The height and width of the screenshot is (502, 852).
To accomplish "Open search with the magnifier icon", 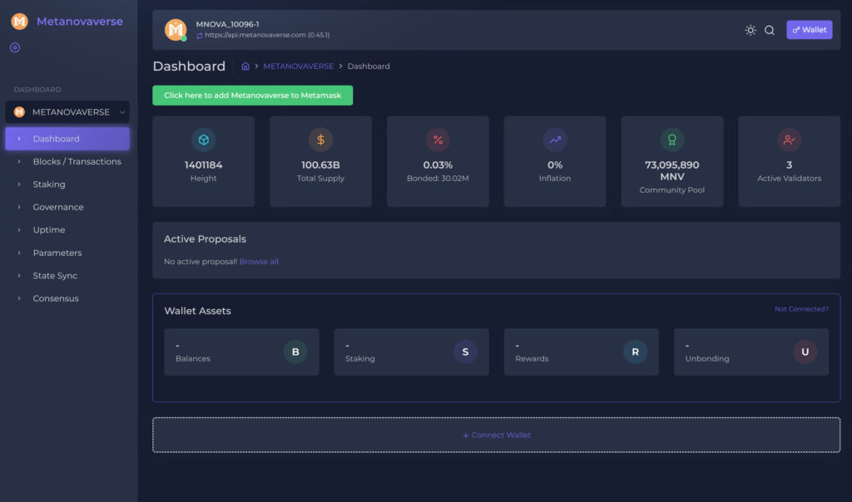I will tap(770, 30).
